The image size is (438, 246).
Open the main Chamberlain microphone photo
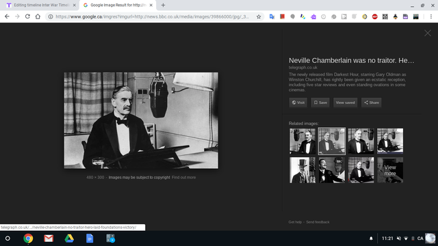[141, 120]
